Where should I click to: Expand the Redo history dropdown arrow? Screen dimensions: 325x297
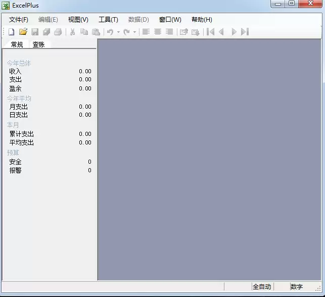134,32
